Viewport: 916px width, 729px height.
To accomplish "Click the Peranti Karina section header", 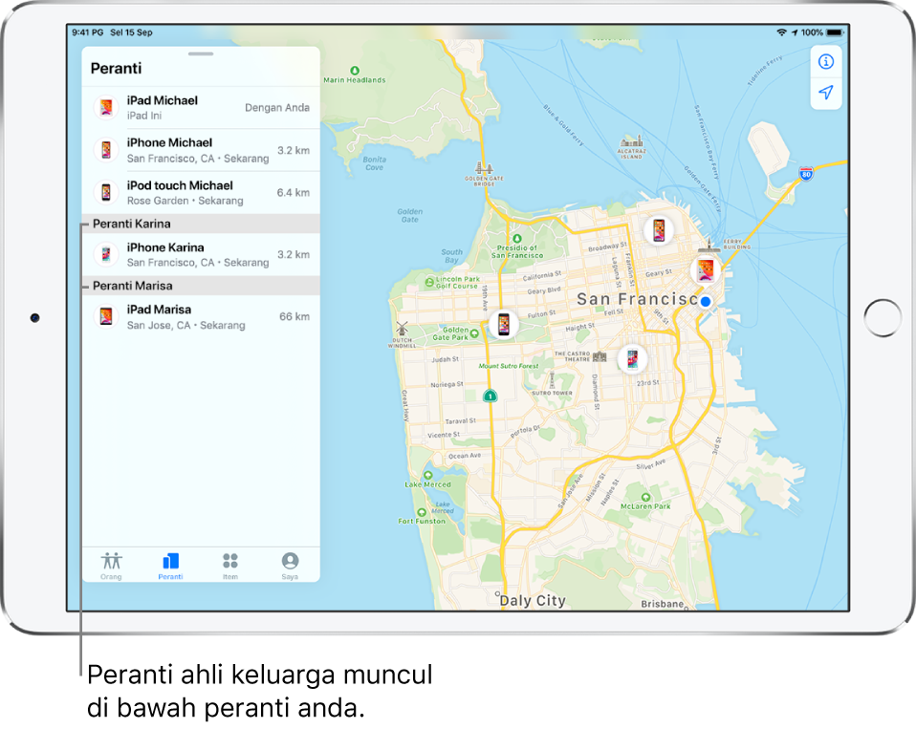I will pyautogui.click(x=201, y=224).
